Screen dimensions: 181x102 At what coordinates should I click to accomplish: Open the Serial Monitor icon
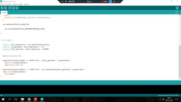[177, 8]
